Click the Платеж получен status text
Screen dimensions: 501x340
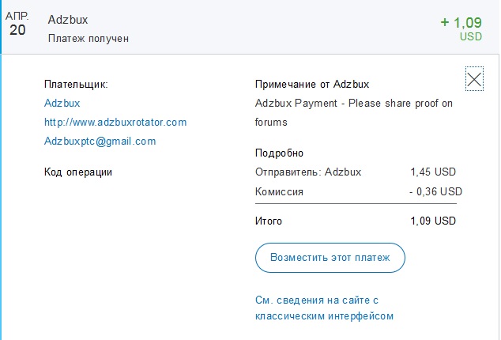[x=89, y=39]
